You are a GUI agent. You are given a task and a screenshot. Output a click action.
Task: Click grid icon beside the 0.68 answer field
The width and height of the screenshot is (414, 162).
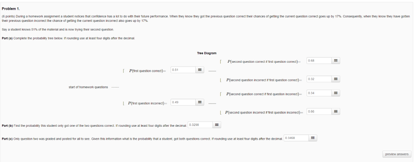click(x=336, y=61)
